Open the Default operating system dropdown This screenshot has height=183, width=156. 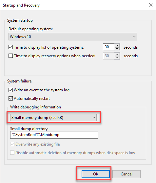coord(73,37)
